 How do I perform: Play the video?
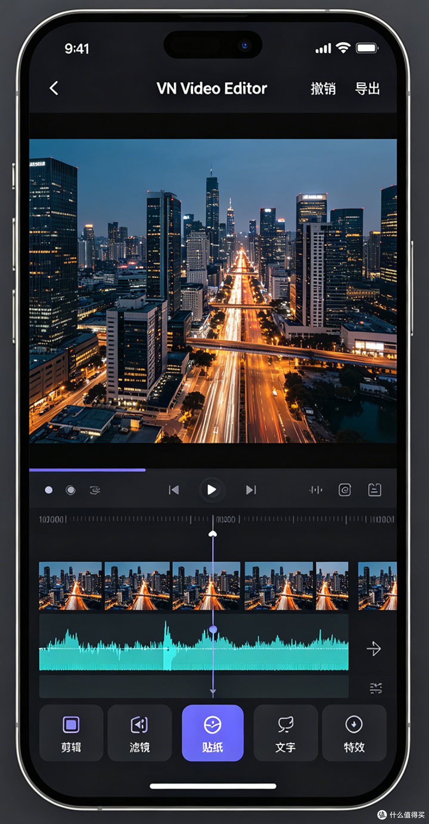tap(212, 490)
